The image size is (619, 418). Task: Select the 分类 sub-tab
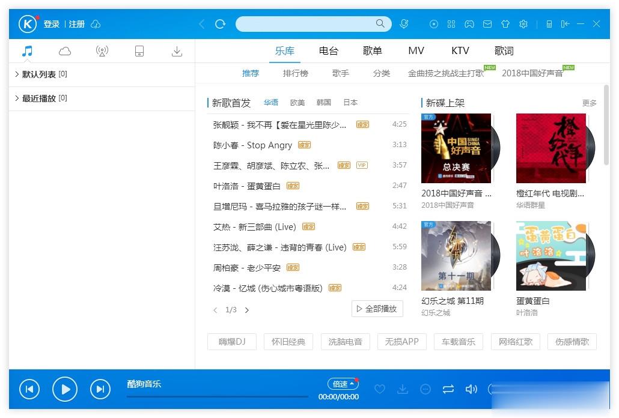point(382,73)
